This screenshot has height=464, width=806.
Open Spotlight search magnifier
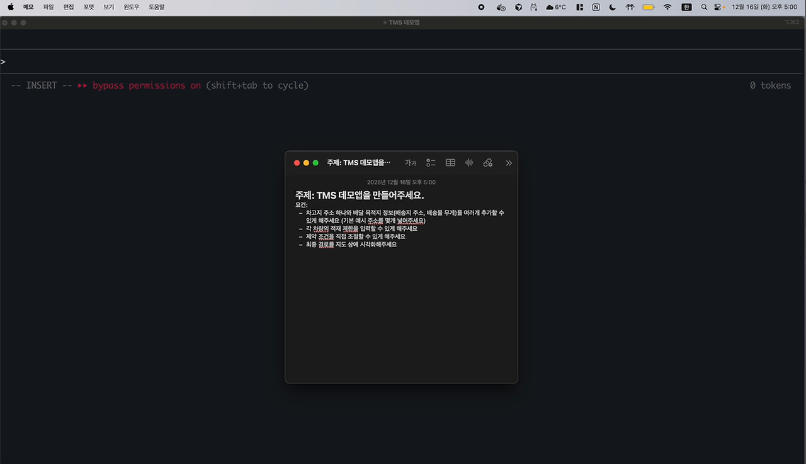click(704, 7)
